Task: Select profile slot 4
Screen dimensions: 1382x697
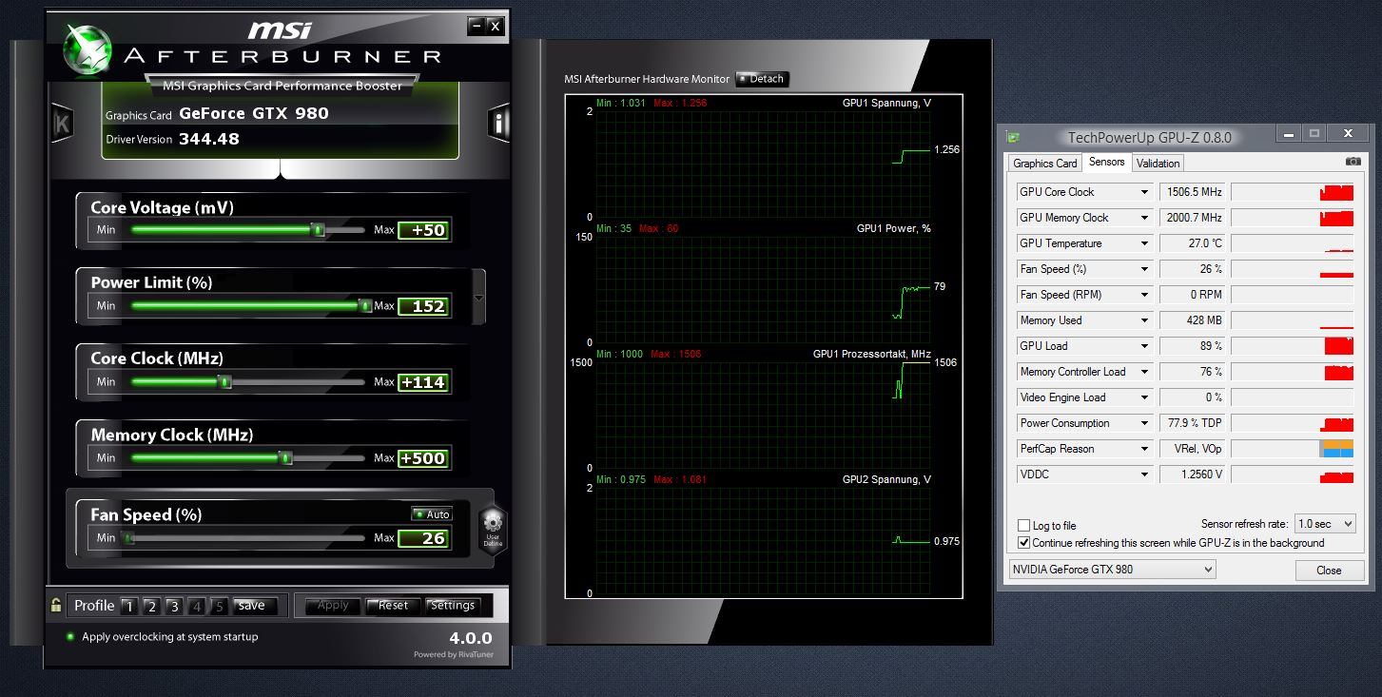Action: [x=197, y=606]
